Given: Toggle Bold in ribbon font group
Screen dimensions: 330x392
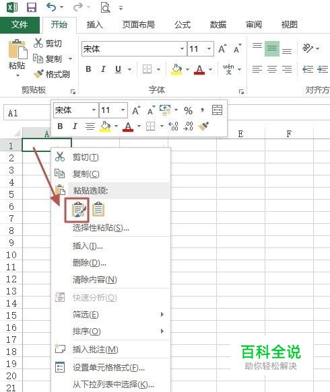Looking at the screenshot, I should [88, 69].
